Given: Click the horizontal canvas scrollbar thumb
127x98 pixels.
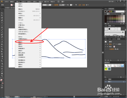Looking at the screenshot, I should (74, 97).
